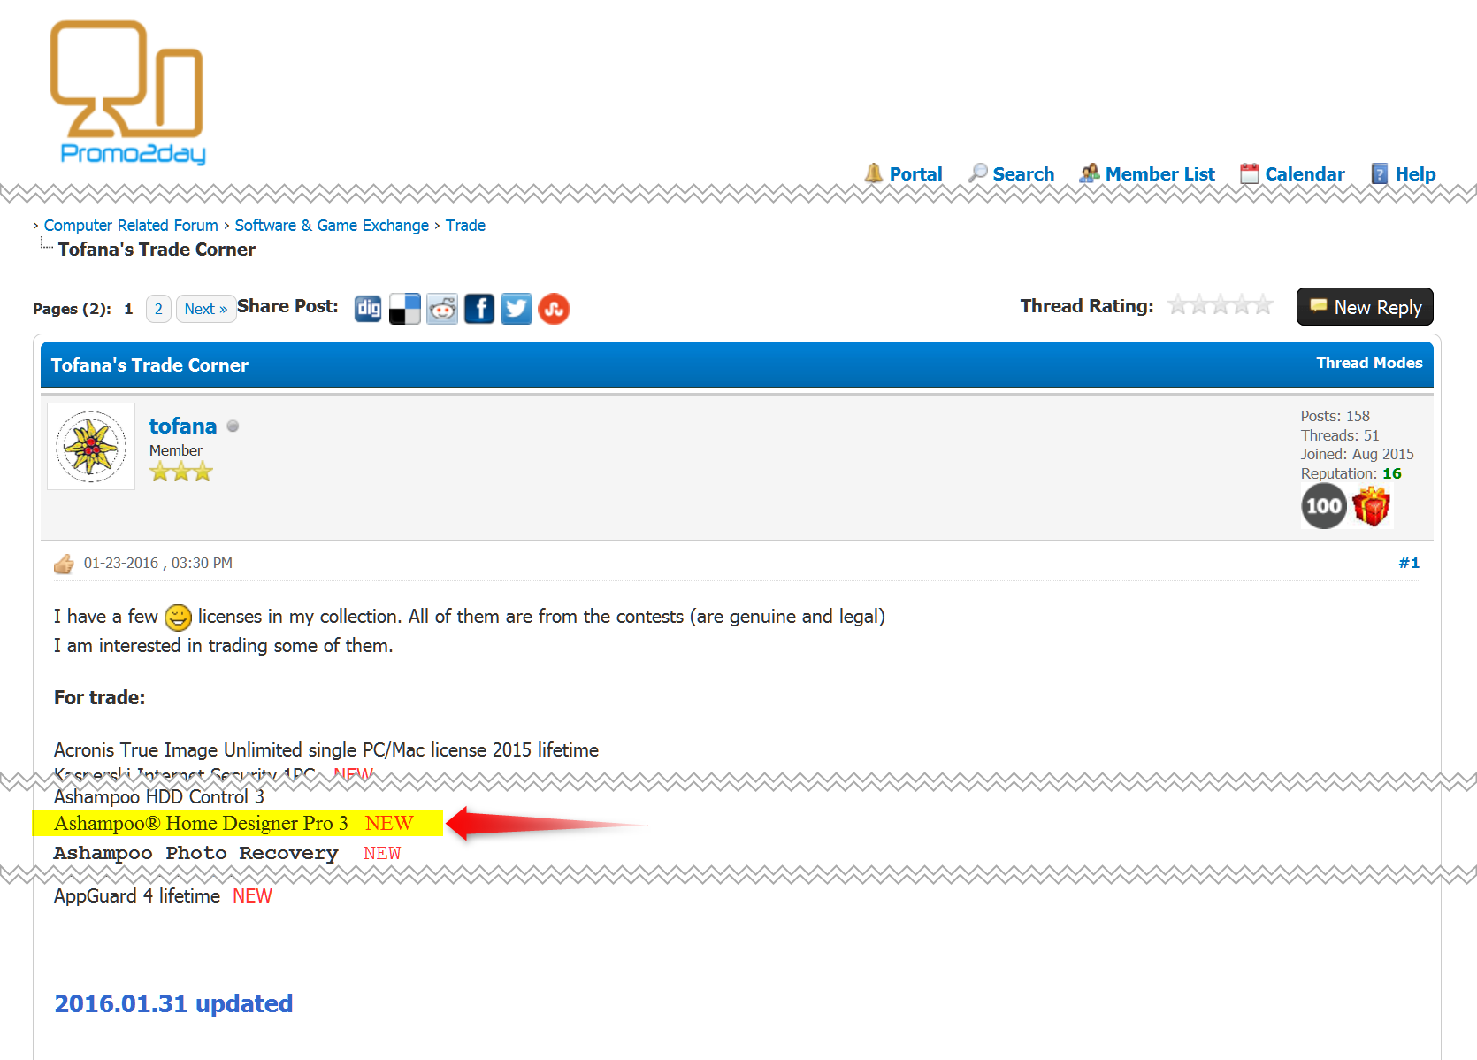Click the Promo2day site logo
The height and width of the screenshot is (1060, 1477).
(x=128, y=93)
